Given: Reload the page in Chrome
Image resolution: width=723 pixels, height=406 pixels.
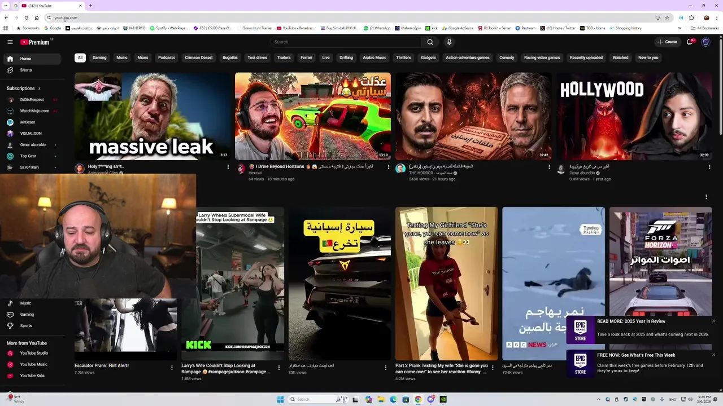Looking at the screenshot, I should (26, 17).
